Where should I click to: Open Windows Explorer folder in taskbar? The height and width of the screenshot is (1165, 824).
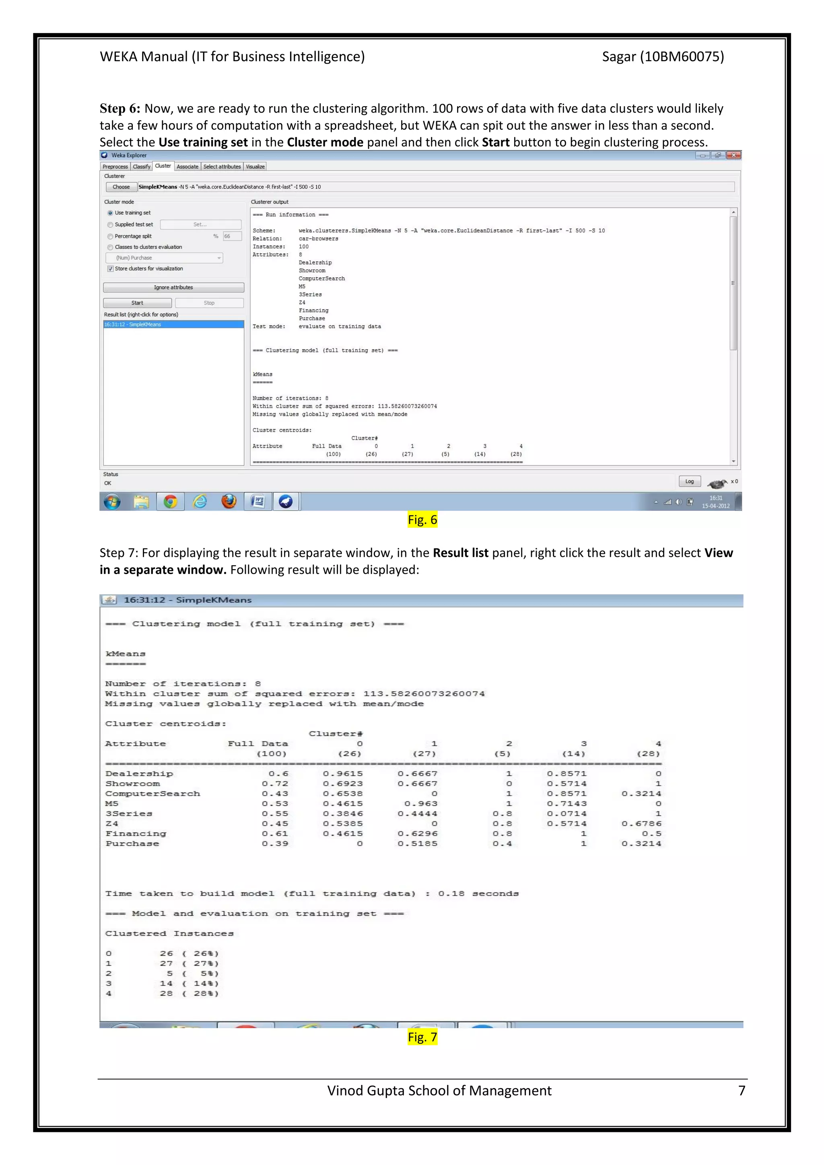[x=142, y=502]
